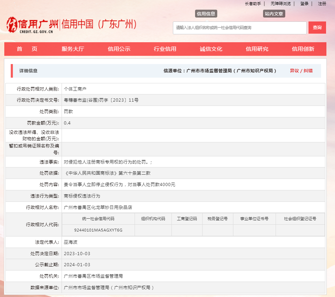Open the 信用公示 menu
Image resolution: width=335 pixels, height=297 pixels.
point(119,49)
